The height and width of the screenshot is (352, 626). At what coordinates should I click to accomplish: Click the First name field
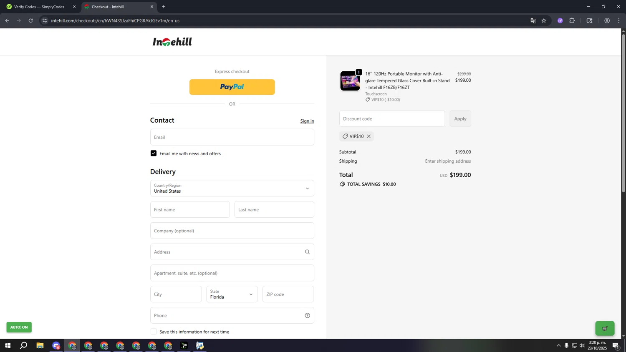[x=190, y=209]
